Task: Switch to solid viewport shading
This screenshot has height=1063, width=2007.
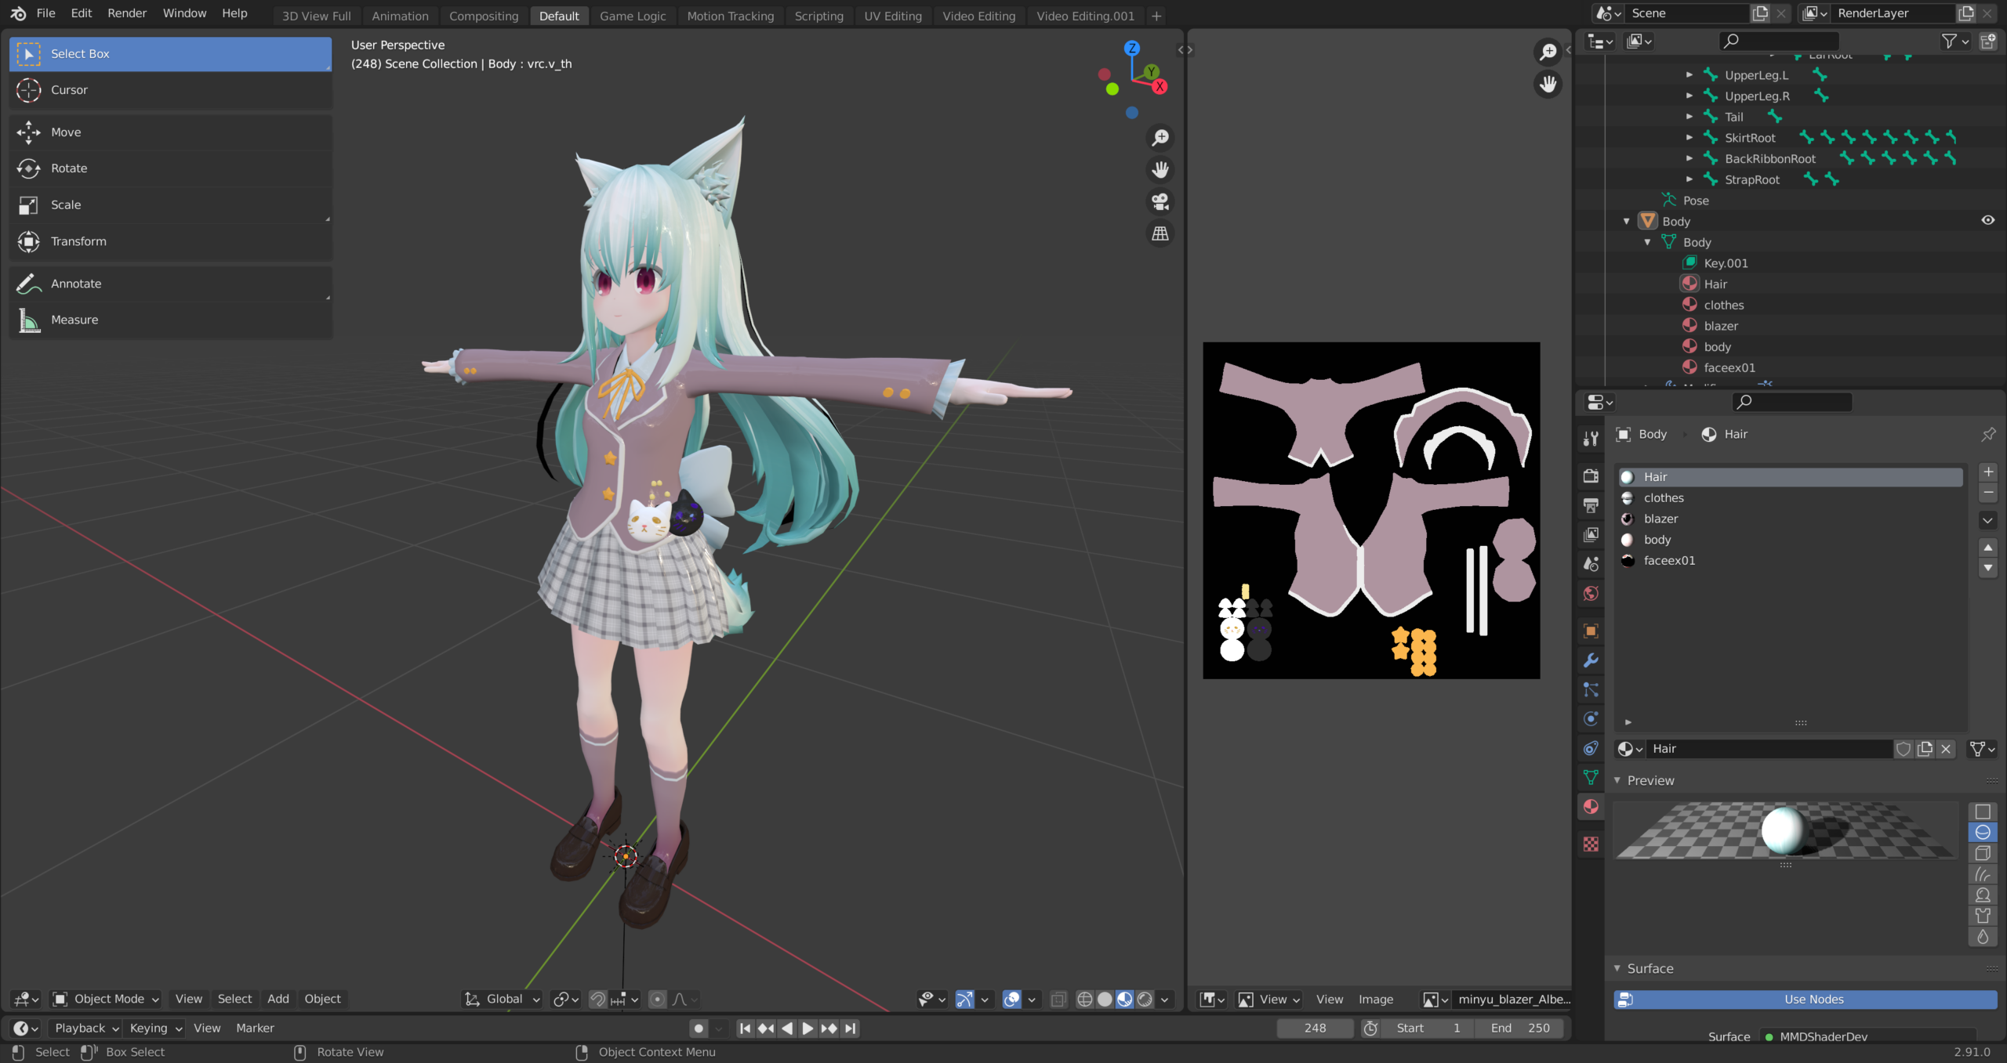Action: [1105, 999]
